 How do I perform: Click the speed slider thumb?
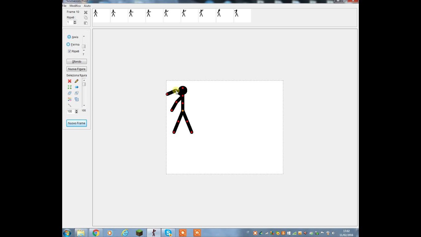(x=84, y=46)
